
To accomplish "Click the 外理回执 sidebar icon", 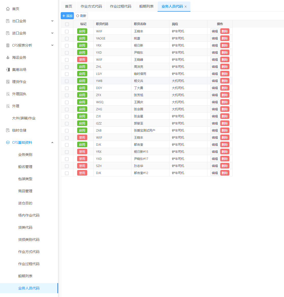I will tap(8, 94).
